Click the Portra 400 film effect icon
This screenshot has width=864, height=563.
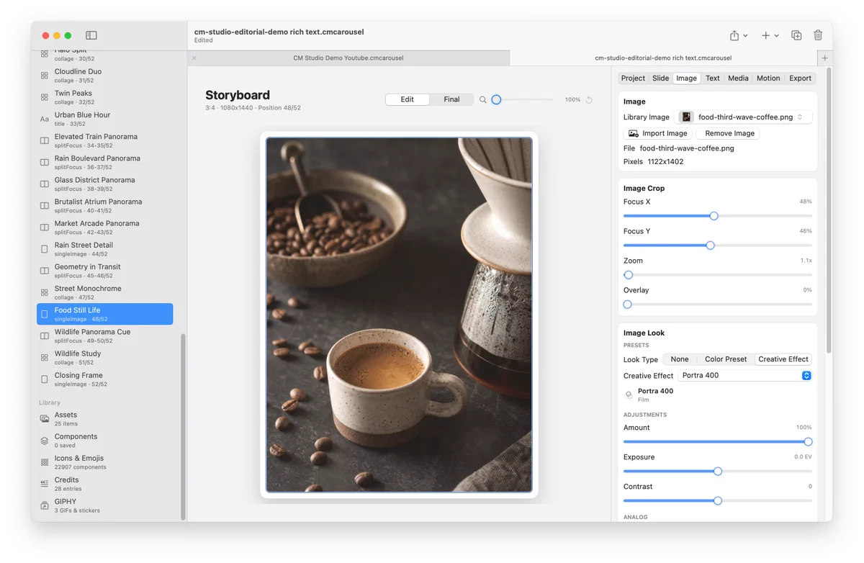coord(629,395)
